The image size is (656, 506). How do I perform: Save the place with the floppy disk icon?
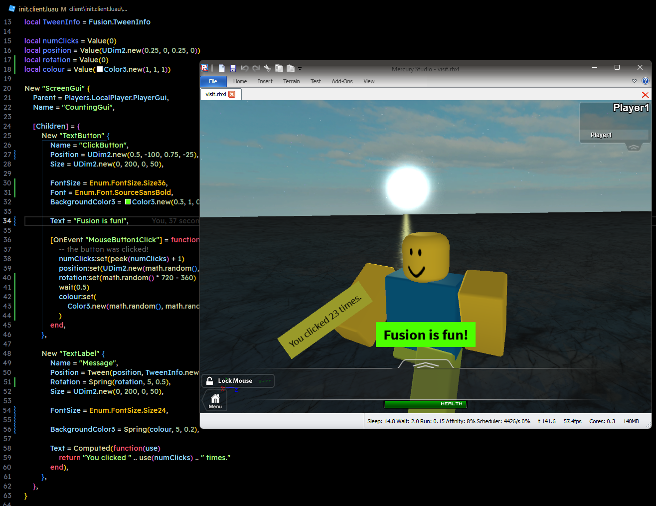[x=233, y=68]
